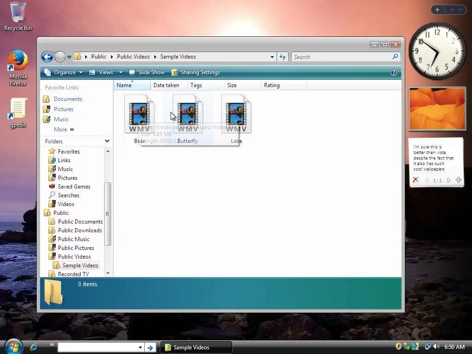Open the gpedit desktop shortcut

(x=18, y=113)
